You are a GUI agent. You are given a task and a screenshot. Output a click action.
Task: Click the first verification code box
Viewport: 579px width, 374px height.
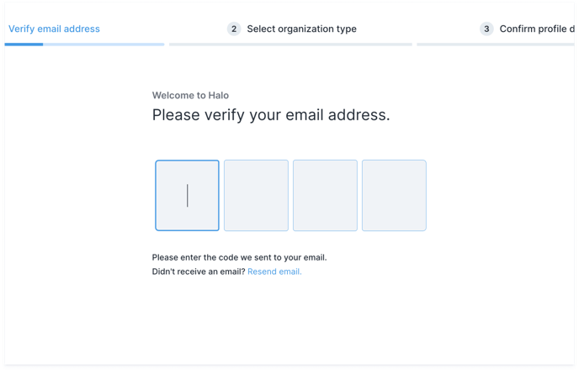187,196
